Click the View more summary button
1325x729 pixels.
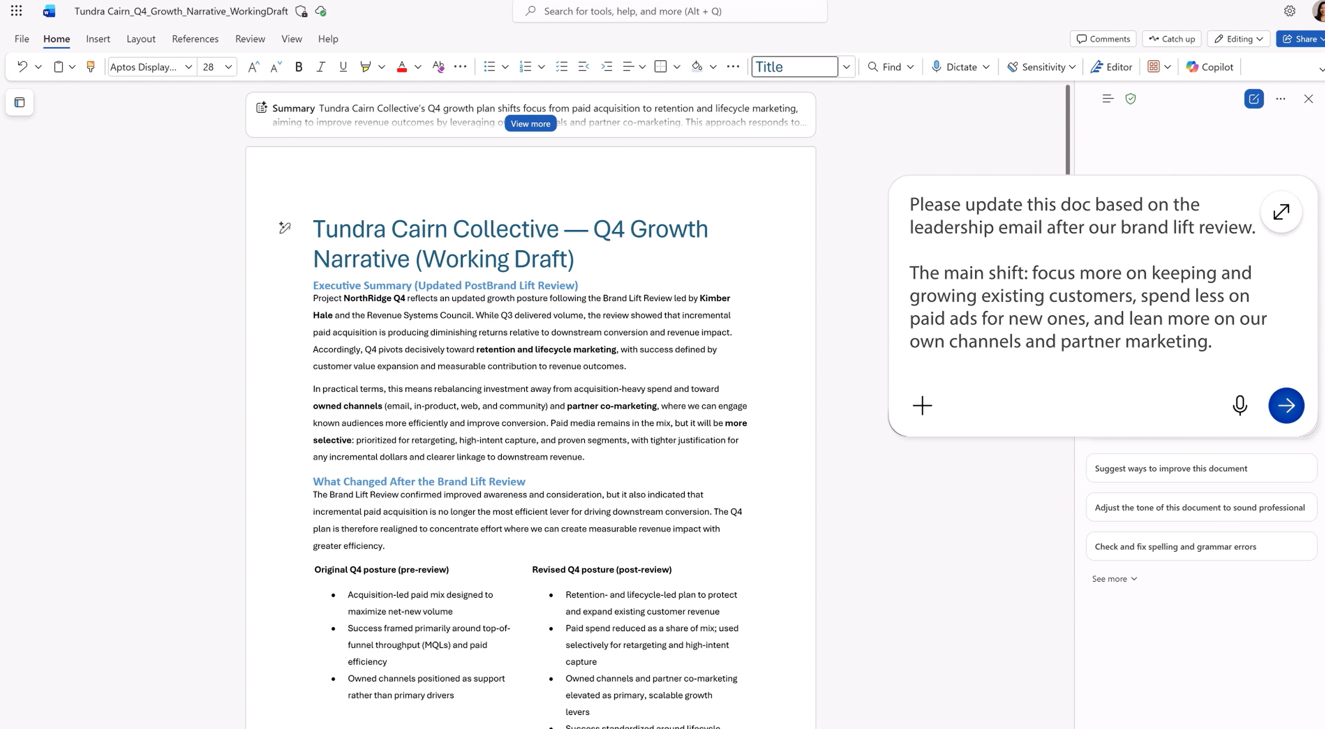coord(530,123)
